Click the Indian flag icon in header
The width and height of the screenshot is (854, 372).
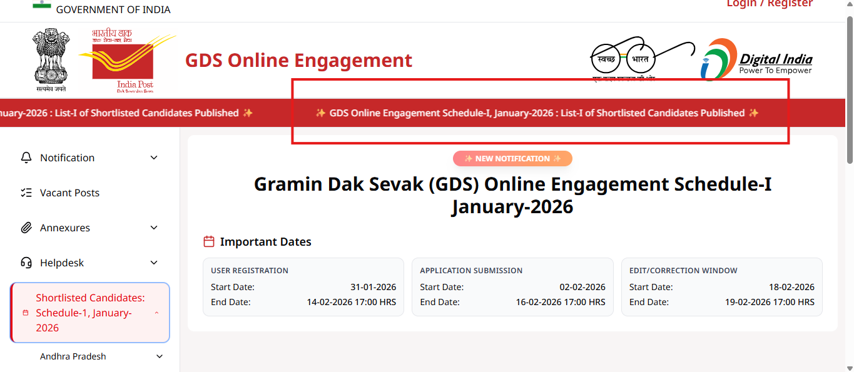click(41, 5)
